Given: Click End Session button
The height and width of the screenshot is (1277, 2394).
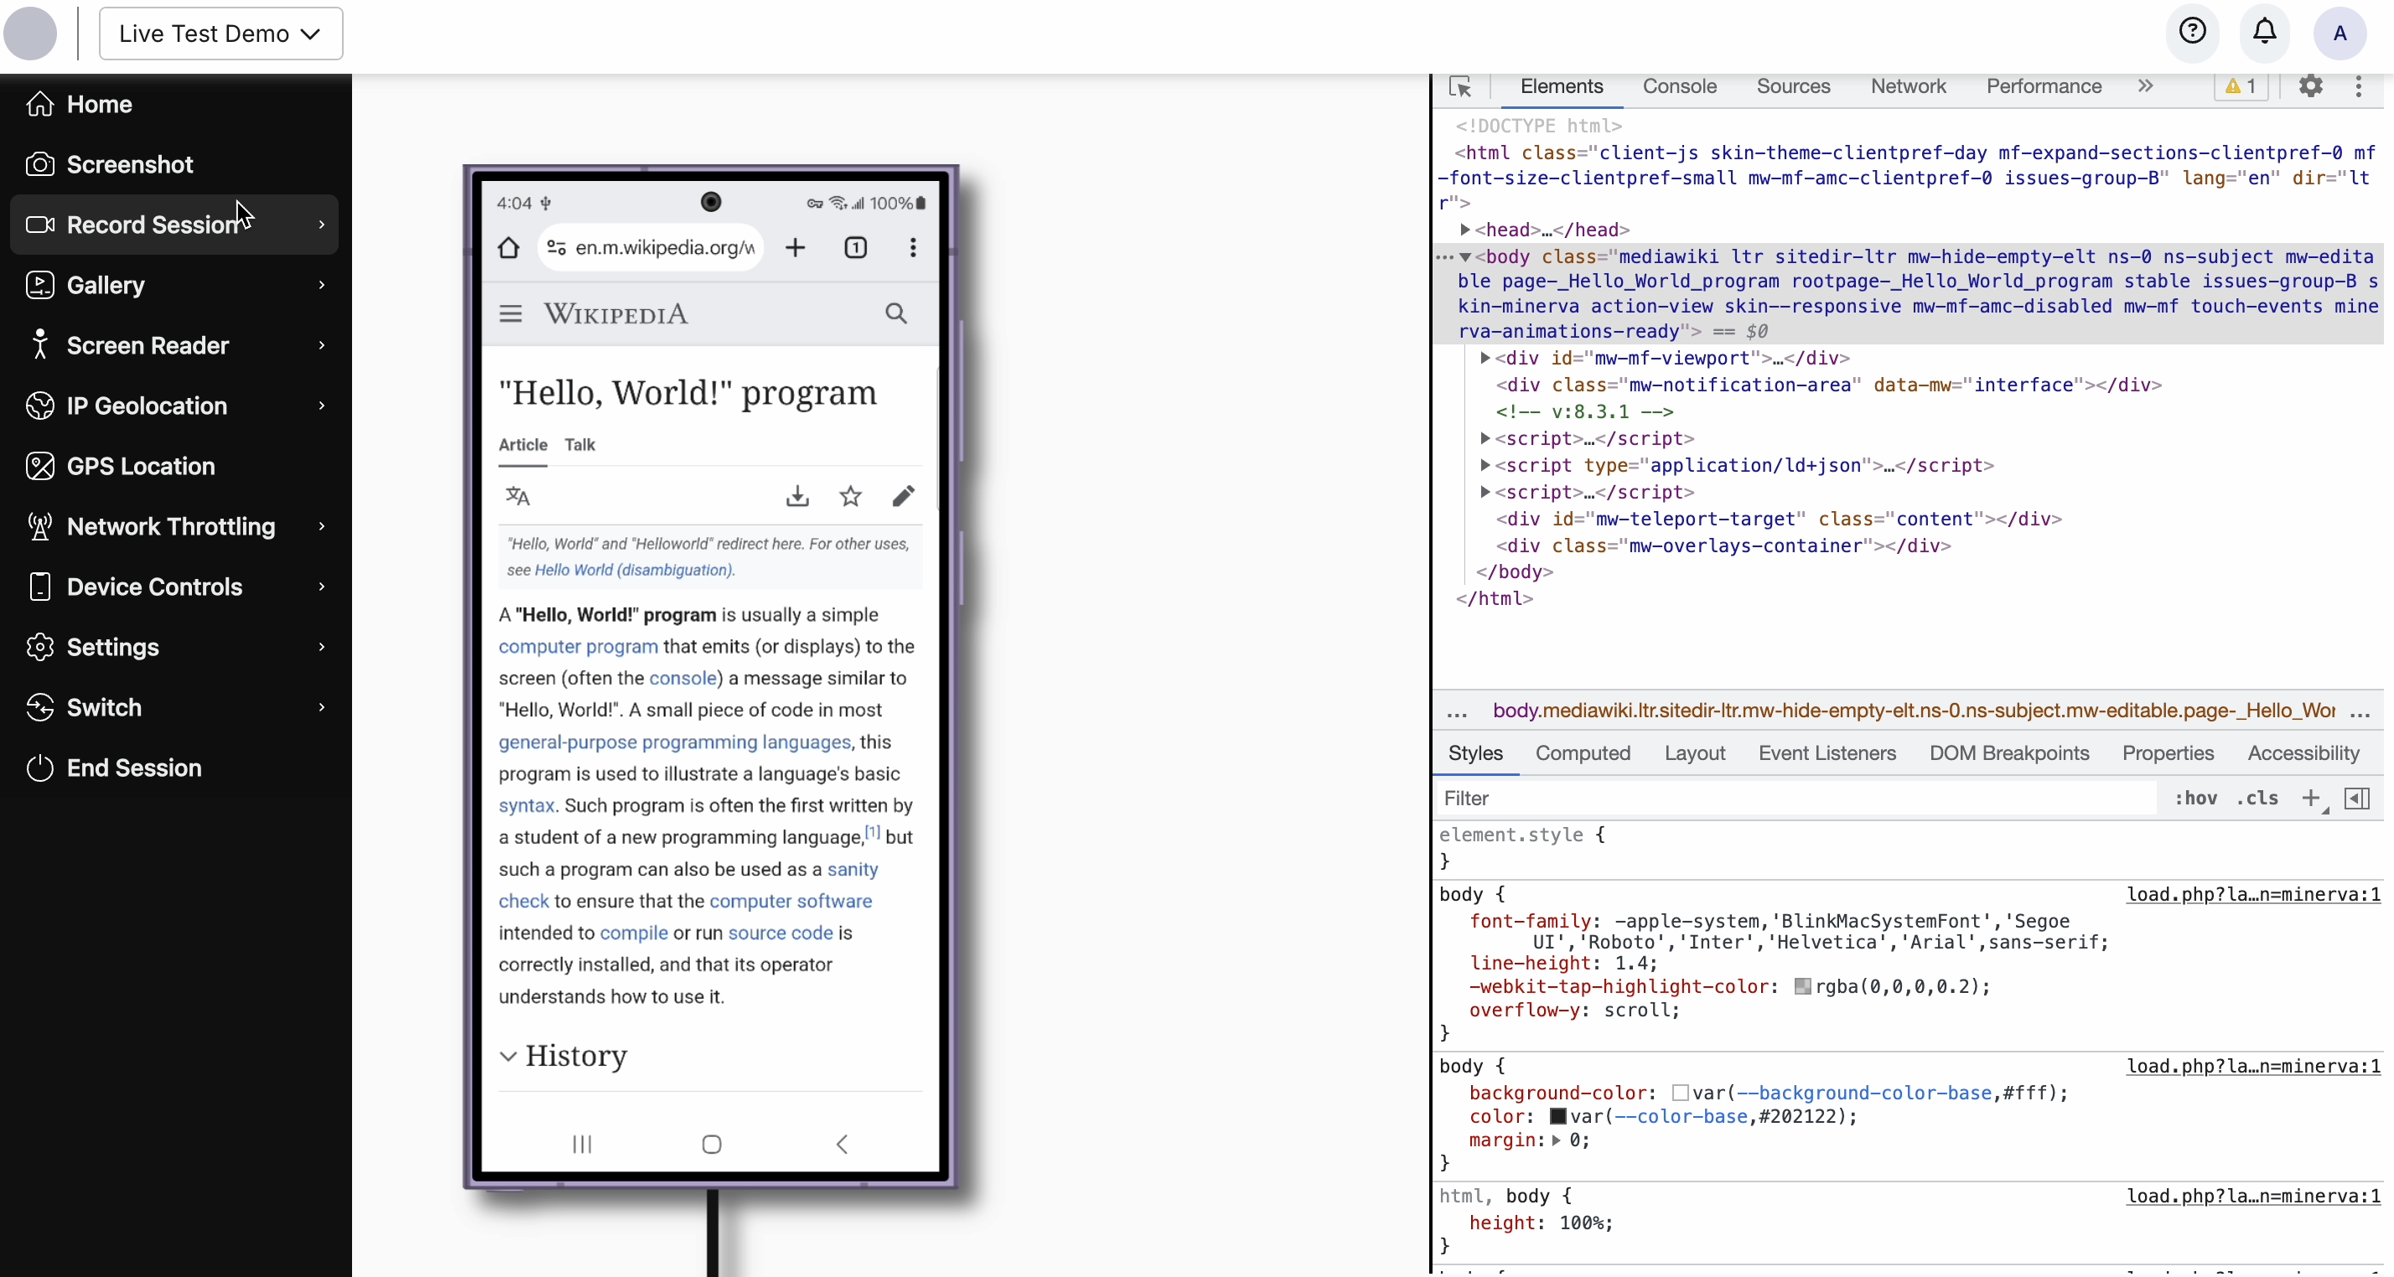Looking at the screenshot, I should point(135,768).
